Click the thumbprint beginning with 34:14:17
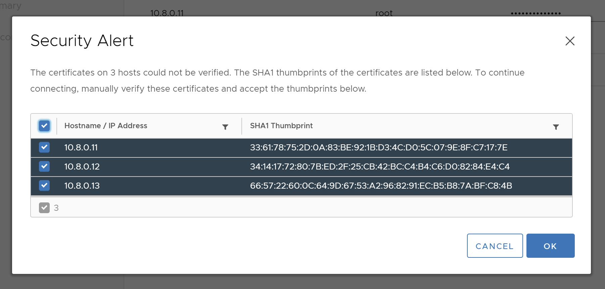The height and width of the screenshot is (289, 605). point(380,167)
